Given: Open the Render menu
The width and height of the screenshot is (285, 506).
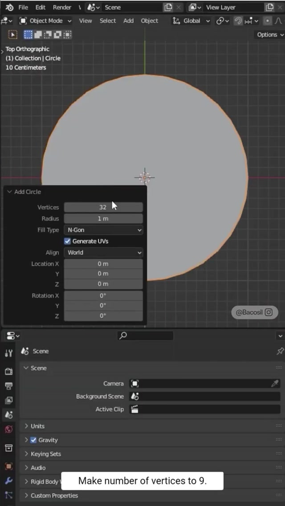Looking at the screenshot, I should click(62, 7).
